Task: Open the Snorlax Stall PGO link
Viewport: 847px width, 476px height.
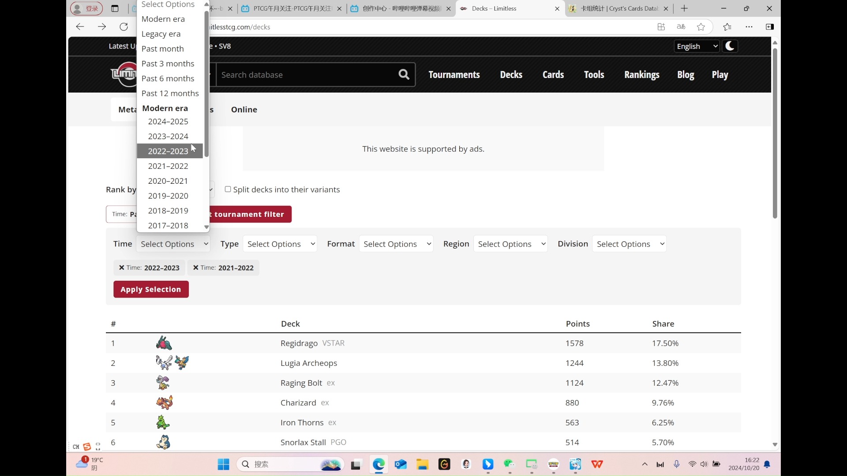Action: (313, 442)
